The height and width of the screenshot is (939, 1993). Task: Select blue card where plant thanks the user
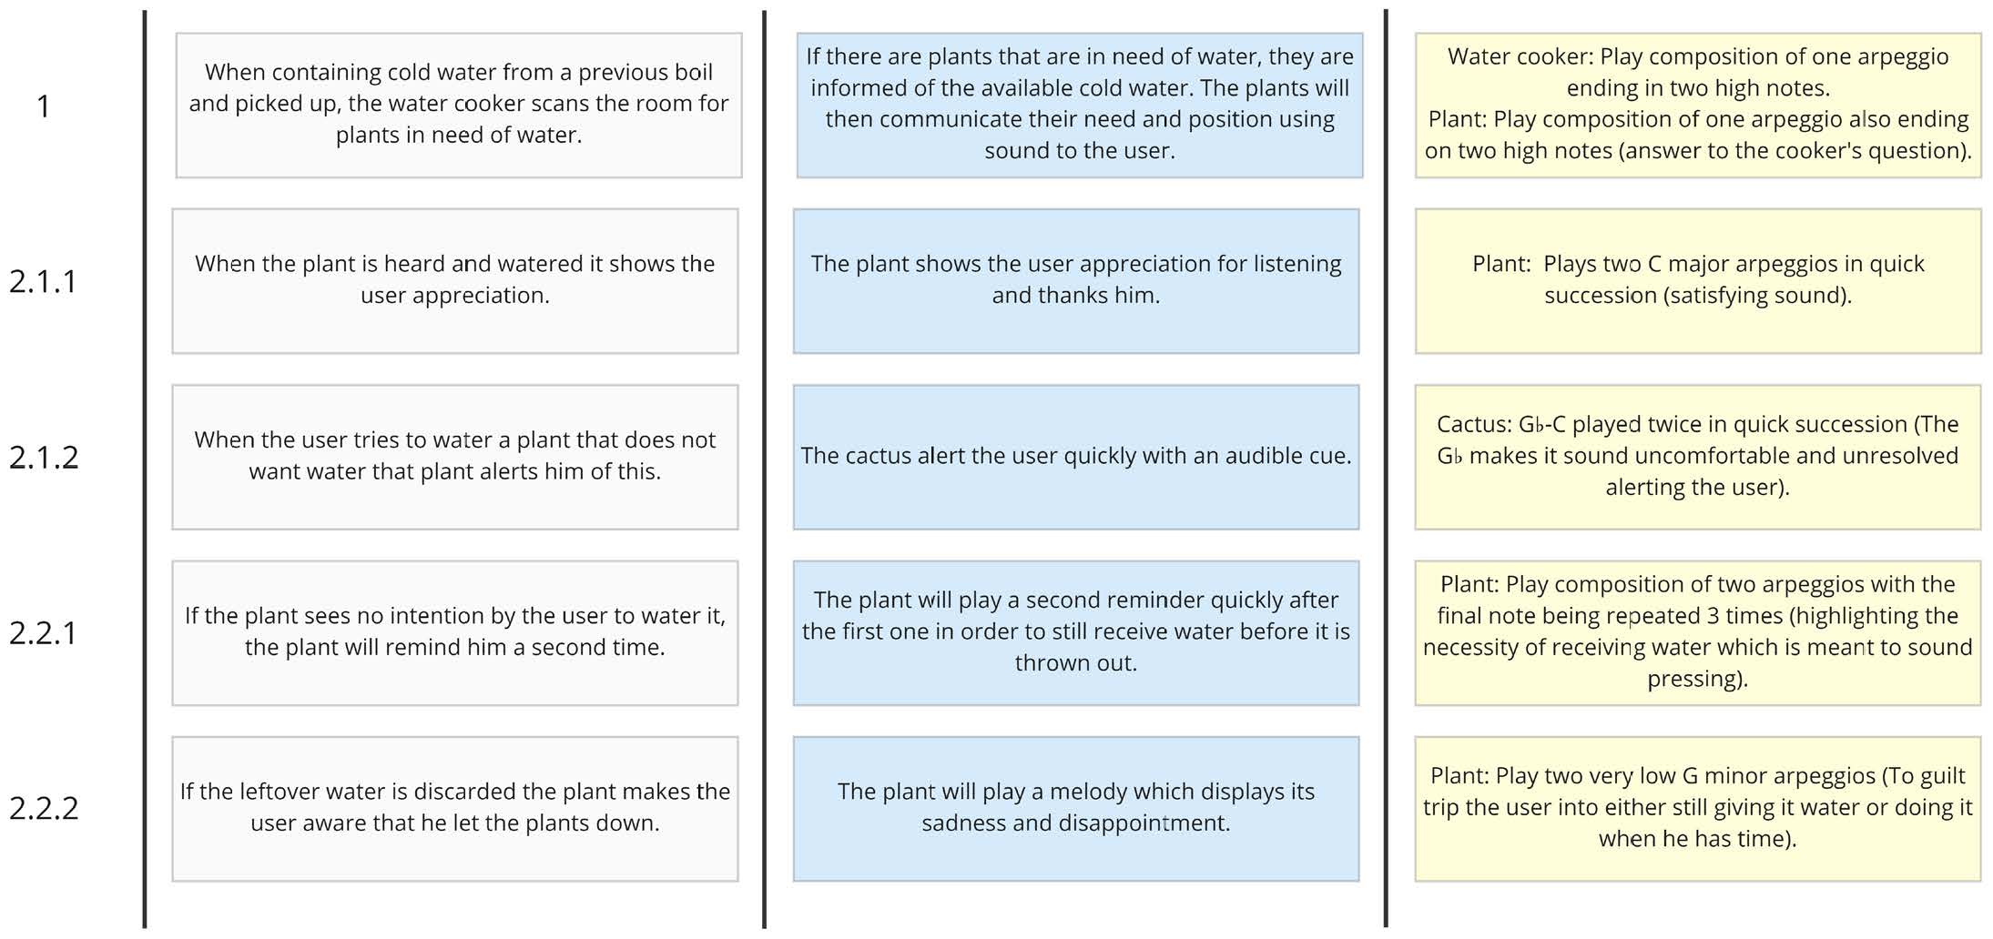coord(1076,281)
